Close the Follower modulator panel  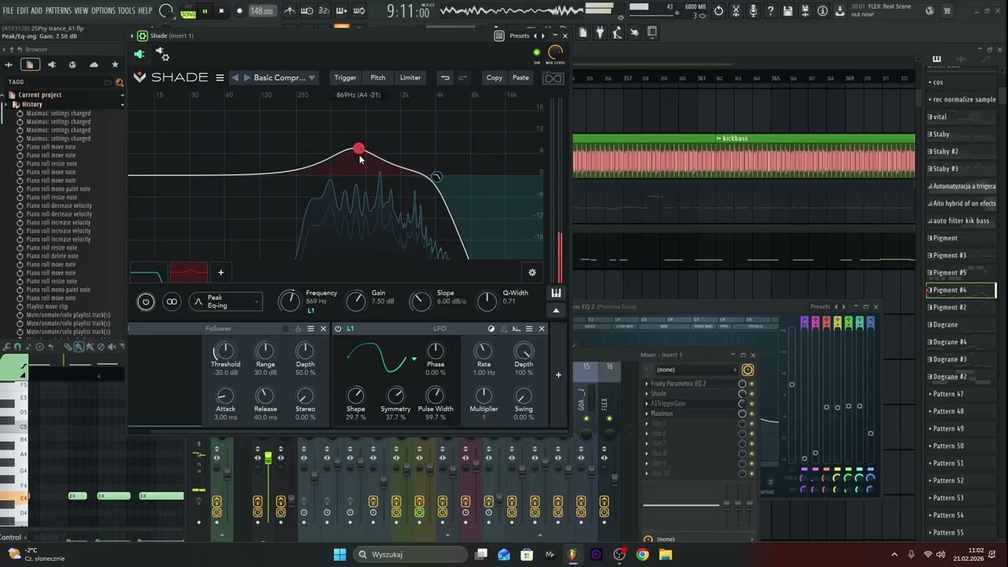323,328
